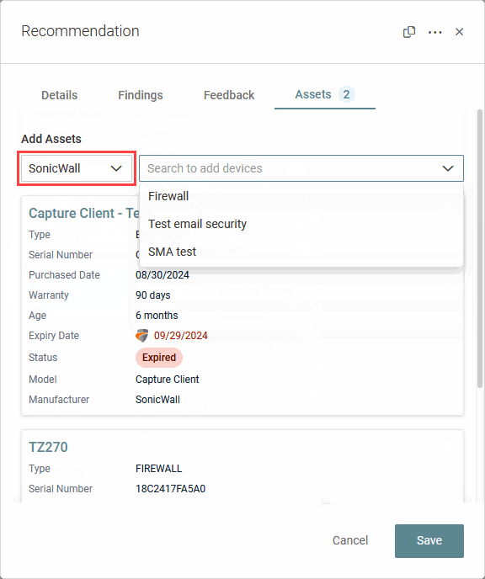Image resolution: width=485 pixels, height=579 pixels.
Task: Choose Firewall from the device list
Action: 301,196
